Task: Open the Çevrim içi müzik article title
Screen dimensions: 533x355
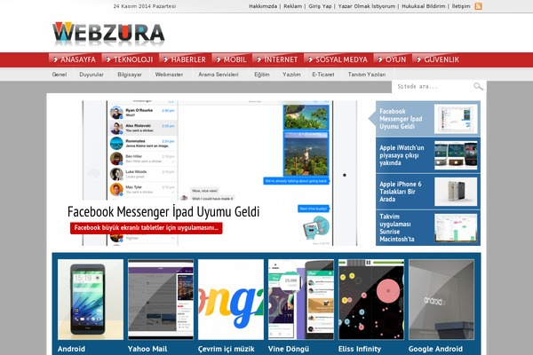Action: [x=226, y=349]
